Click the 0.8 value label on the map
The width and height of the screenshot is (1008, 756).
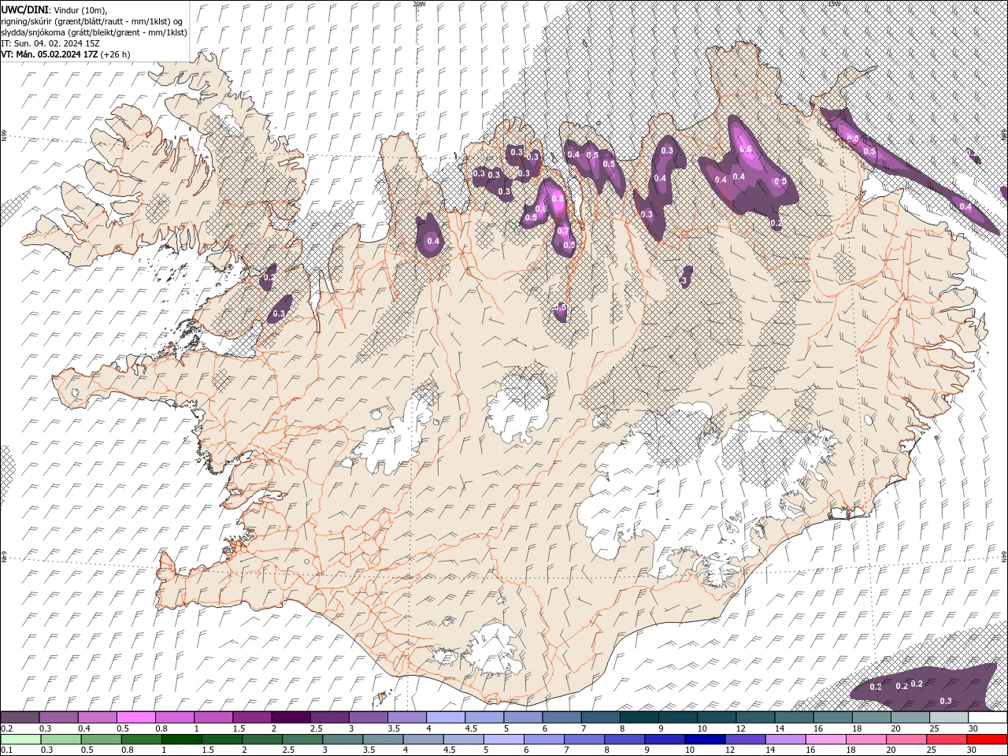(x=558, y=200)
